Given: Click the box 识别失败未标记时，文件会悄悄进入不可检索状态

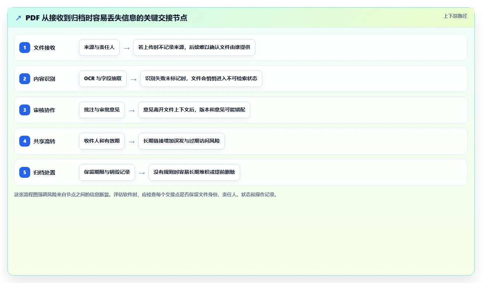Looking at the screenshot, I should (x=201, y=79).
